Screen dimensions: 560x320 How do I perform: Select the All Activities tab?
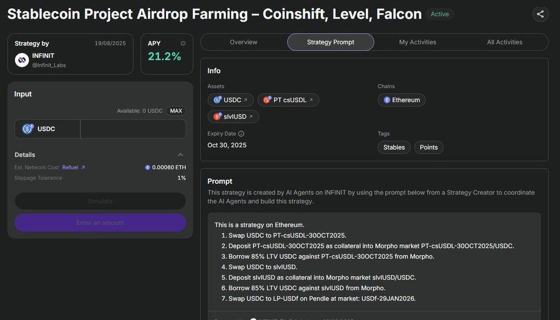pos(504,42)
